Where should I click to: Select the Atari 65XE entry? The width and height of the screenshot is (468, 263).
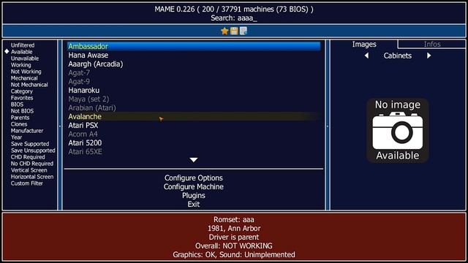click(x=194, y=151)
